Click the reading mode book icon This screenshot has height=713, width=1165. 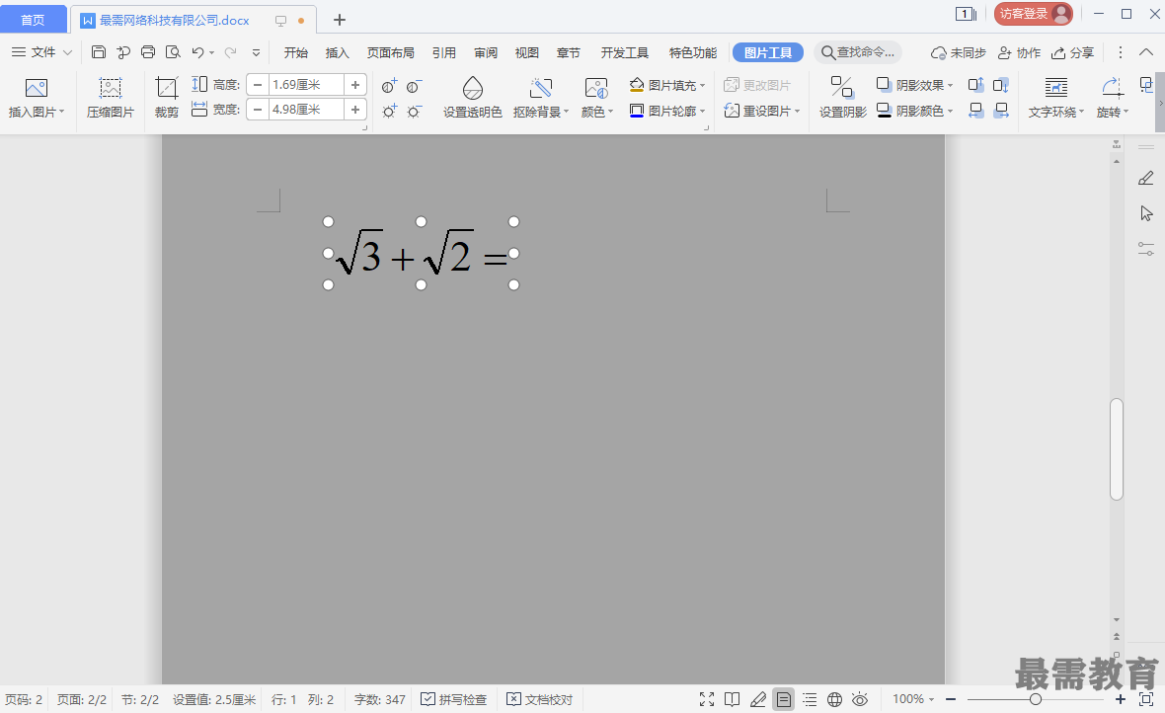click(x=732, y=699)
